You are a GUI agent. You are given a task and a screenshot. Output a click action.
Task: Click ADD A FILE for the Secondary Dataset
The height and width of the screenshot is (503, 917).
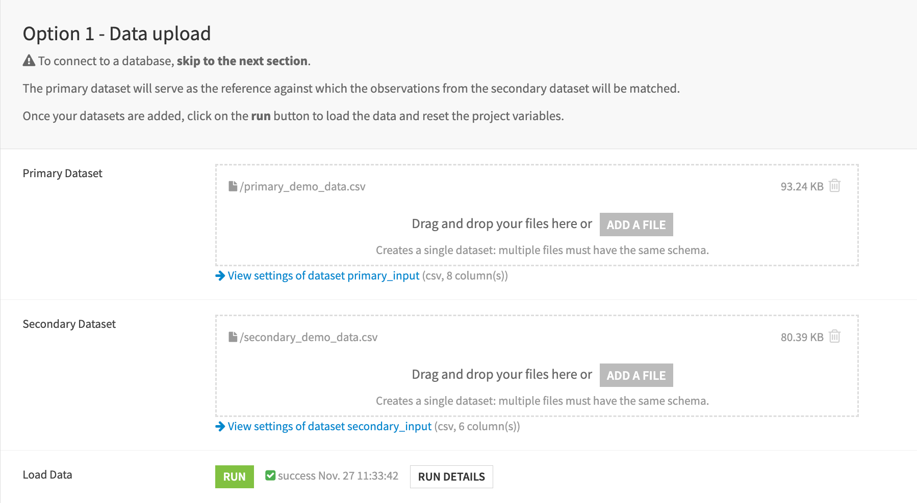pyautogui.click(x=636, y=375)
